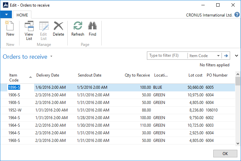
Task: Click the filter go arrow button
Action: tap(226, 56)
